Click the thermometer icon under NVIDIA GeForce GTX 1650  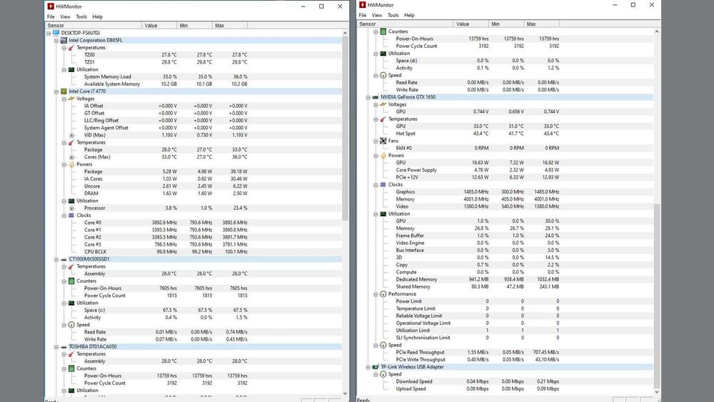pyautogui.click(x=383, y=119)
